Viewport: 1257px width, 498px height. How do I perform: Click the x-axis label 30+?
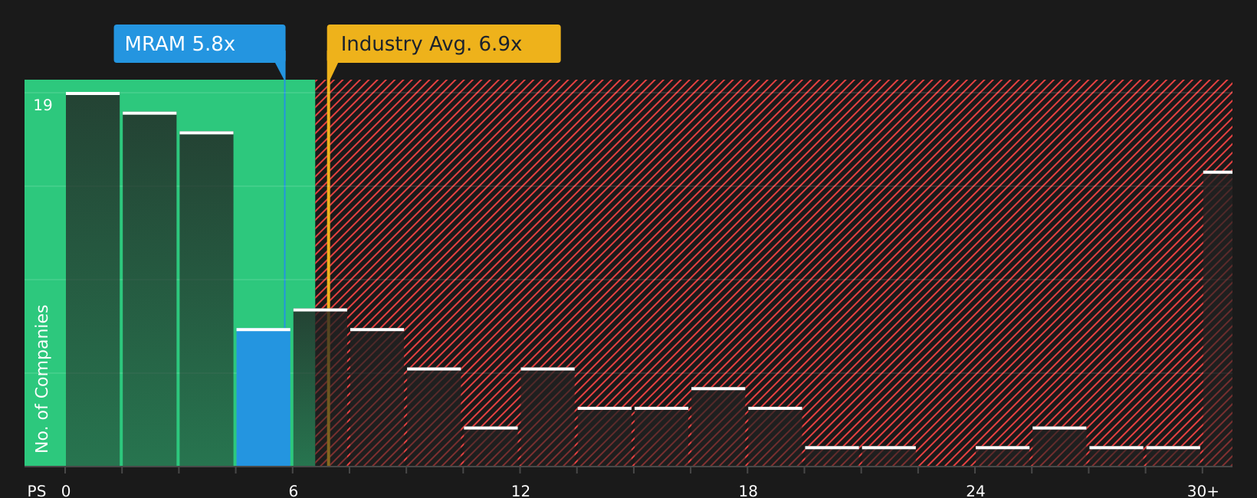(1203, 491)
